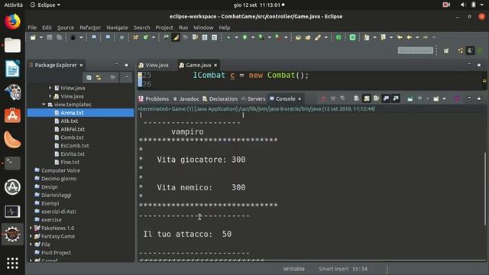The image size is (489, 275).
Task: Click the Open Console icon
Action: (436, 99)
